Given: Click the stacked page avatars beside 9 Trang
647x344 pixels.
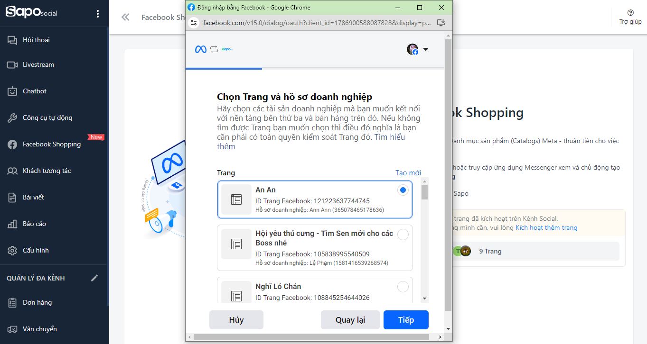Looking at the screenshot, I should coord(462,251).
